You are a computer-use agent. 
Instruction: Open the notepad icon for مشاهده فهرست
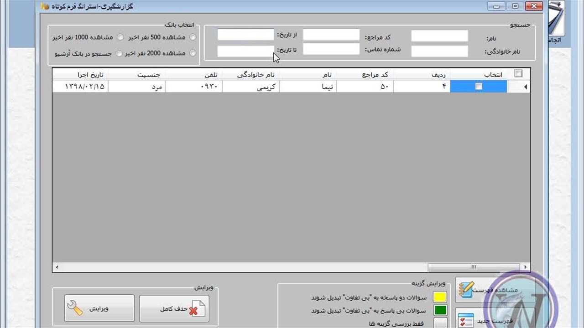tap(466, 290)
